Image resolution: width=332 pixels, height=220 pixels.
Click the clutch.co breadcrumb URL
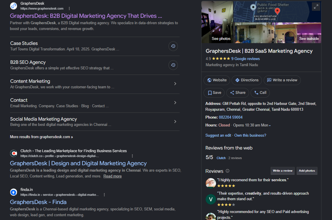pos(60,156)
